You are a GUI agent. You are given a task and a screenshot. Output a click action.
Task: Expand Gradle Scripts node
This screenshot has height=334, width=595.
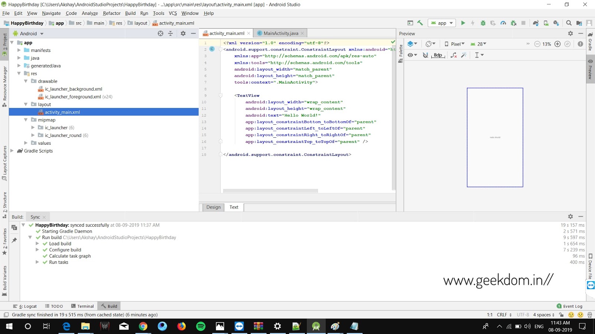tap(12, 151)
